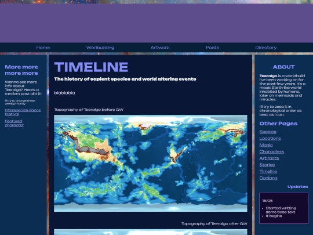Open the Directory navigation item
Screen dimensions: 313x235
coord(266,48)
